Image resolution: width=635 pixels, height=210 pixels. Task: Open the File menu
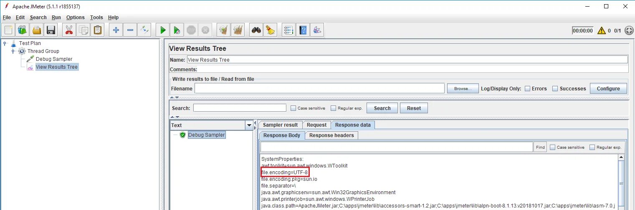point(7,17)
